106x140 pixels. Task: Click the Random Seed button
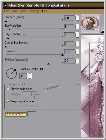[16, 114]
